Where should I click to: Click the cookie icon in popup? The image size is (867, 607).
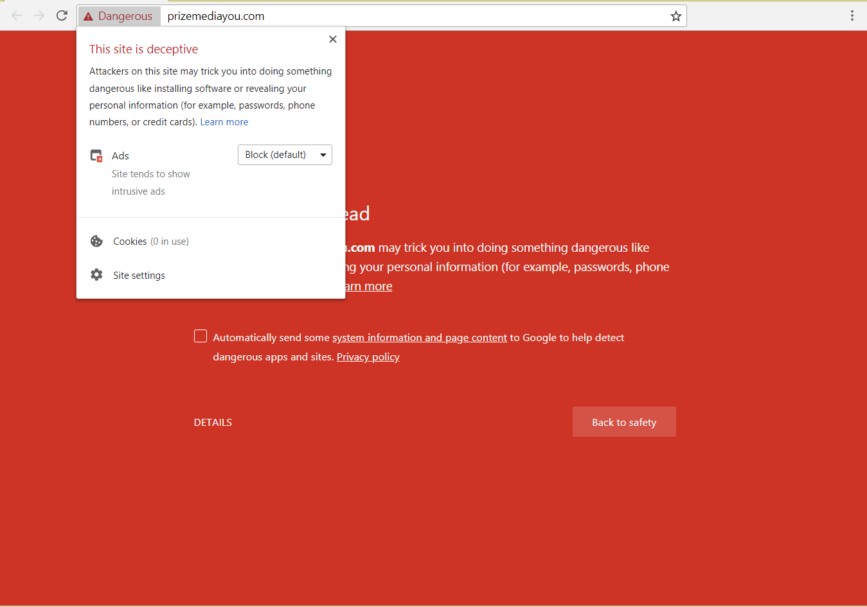96,242
